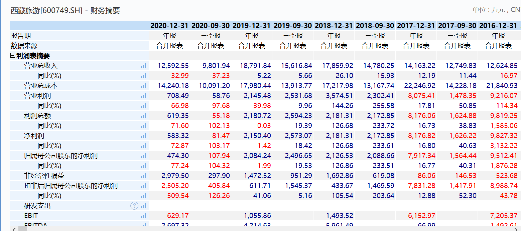Open chart icon for 营业总成本 row
The image size is (521, 231).
click(x=144, y=86)
